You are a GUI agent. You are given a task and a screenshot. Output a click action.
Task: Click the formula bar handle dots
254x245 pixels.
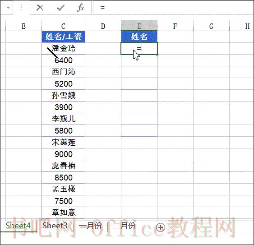tap(21, 8)
